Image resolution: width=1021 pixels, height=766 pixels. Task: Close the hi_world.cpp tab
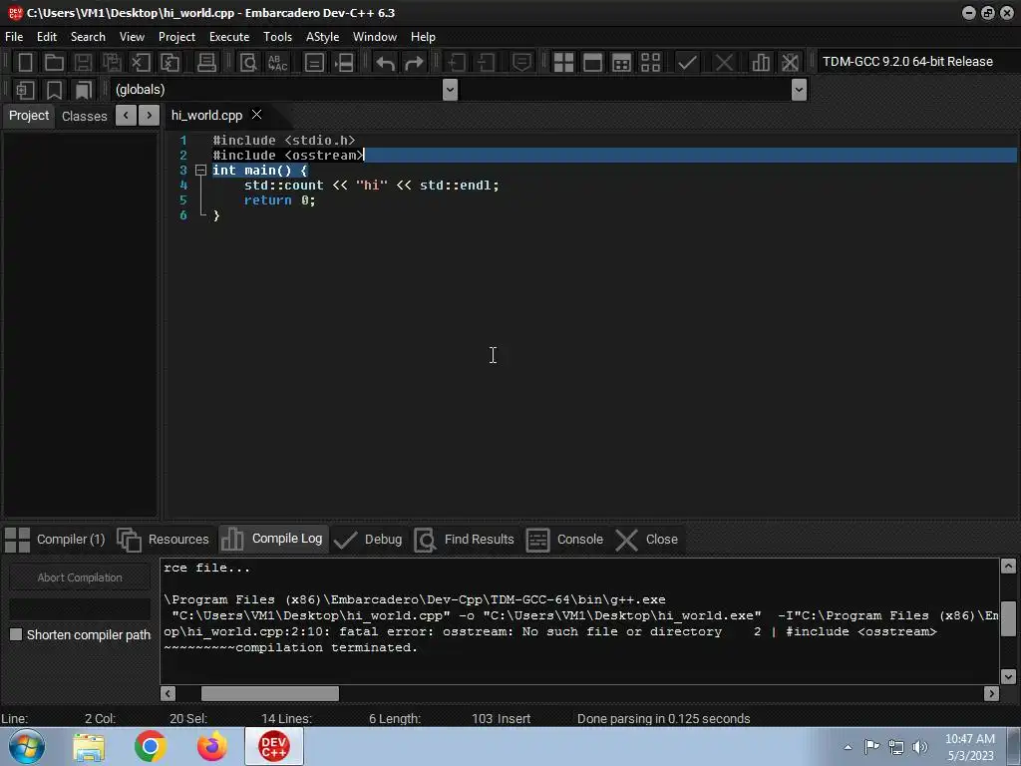click(x=256, y=115)
